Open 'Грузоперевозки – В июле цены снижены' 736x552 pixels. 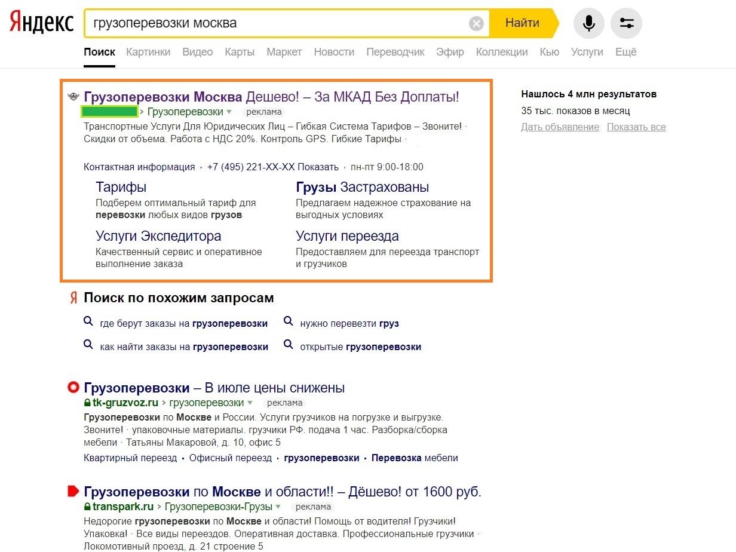point(214,388)
